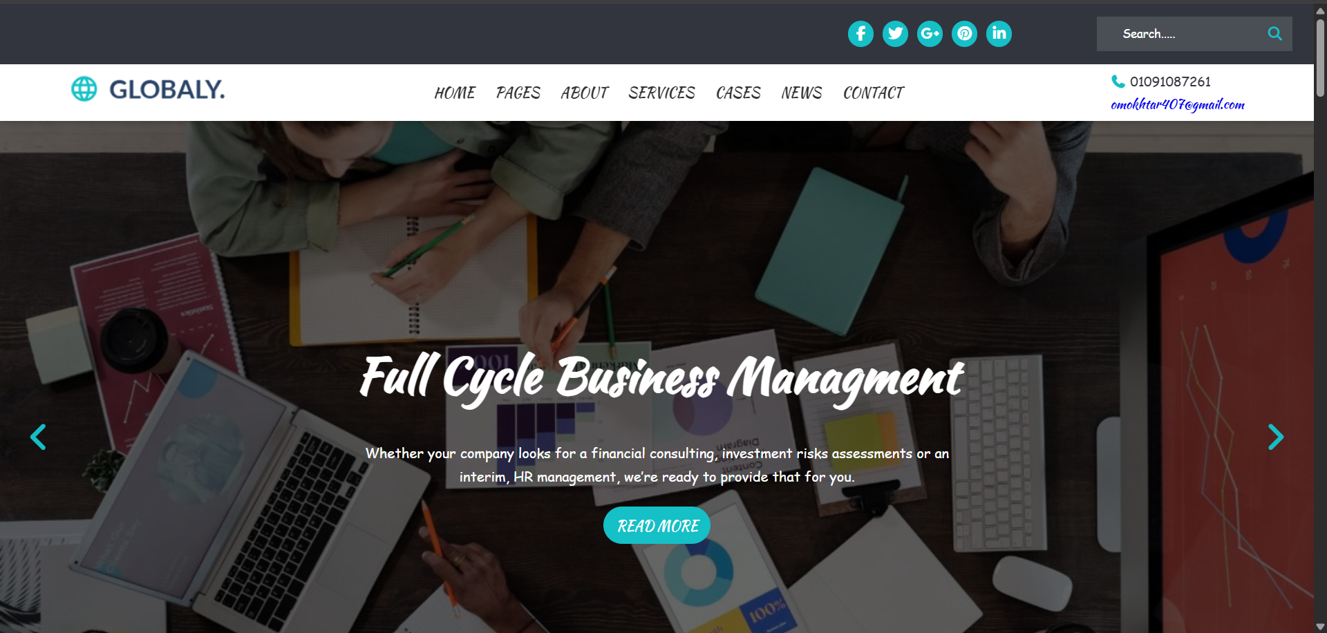The image size is (1327, 633).
Task: Focus the Search input field
Action: (x=1182, y=34)
